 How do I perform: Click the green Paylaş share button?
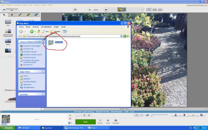click(85, 122)
